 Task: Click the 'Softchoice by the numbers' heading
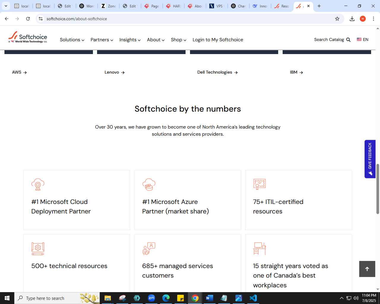[x=188, y=109]
